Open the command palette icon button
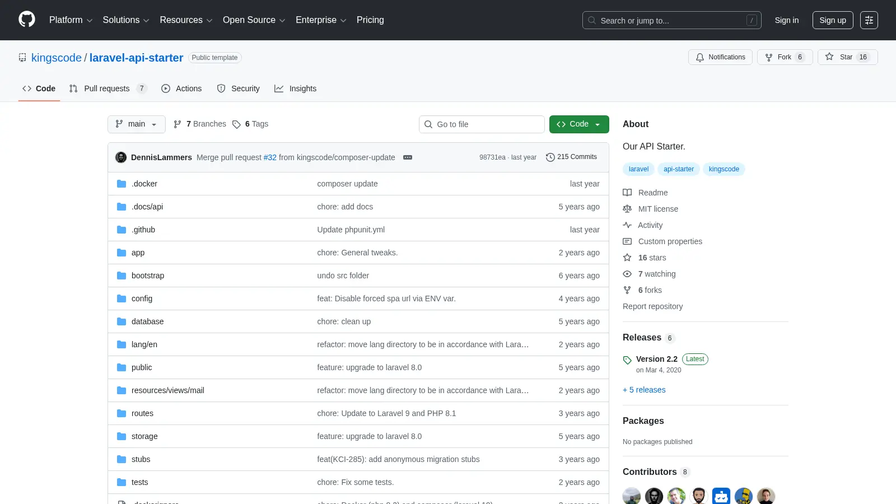 (869, 20)
